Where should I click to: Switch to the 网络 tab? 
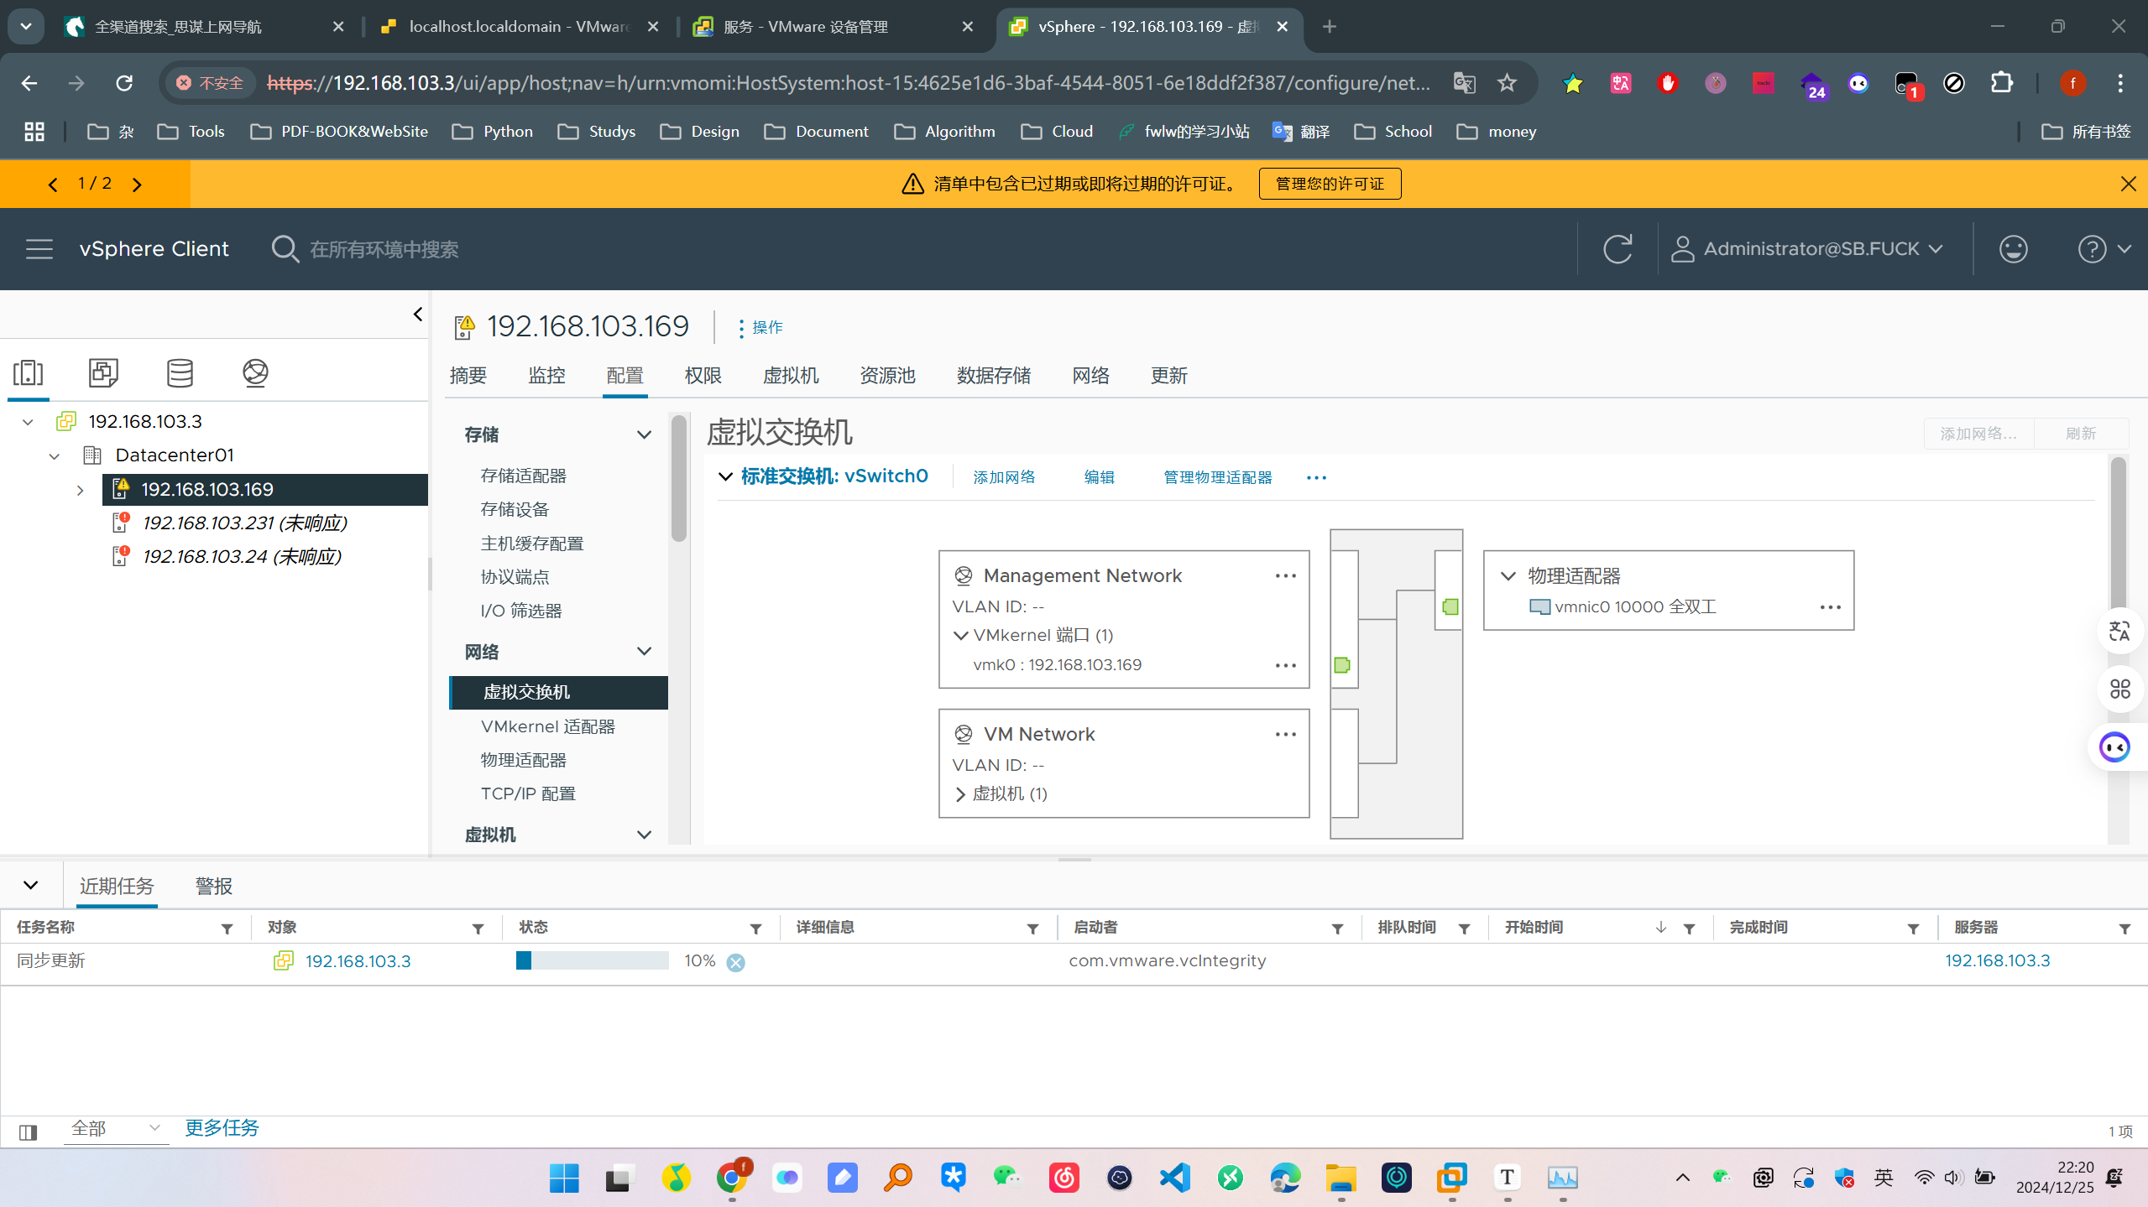click(x=1090, y=376)
